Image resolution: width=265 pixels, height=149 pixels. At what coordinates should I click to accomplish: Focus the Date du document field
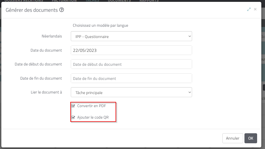pos(131,50)
